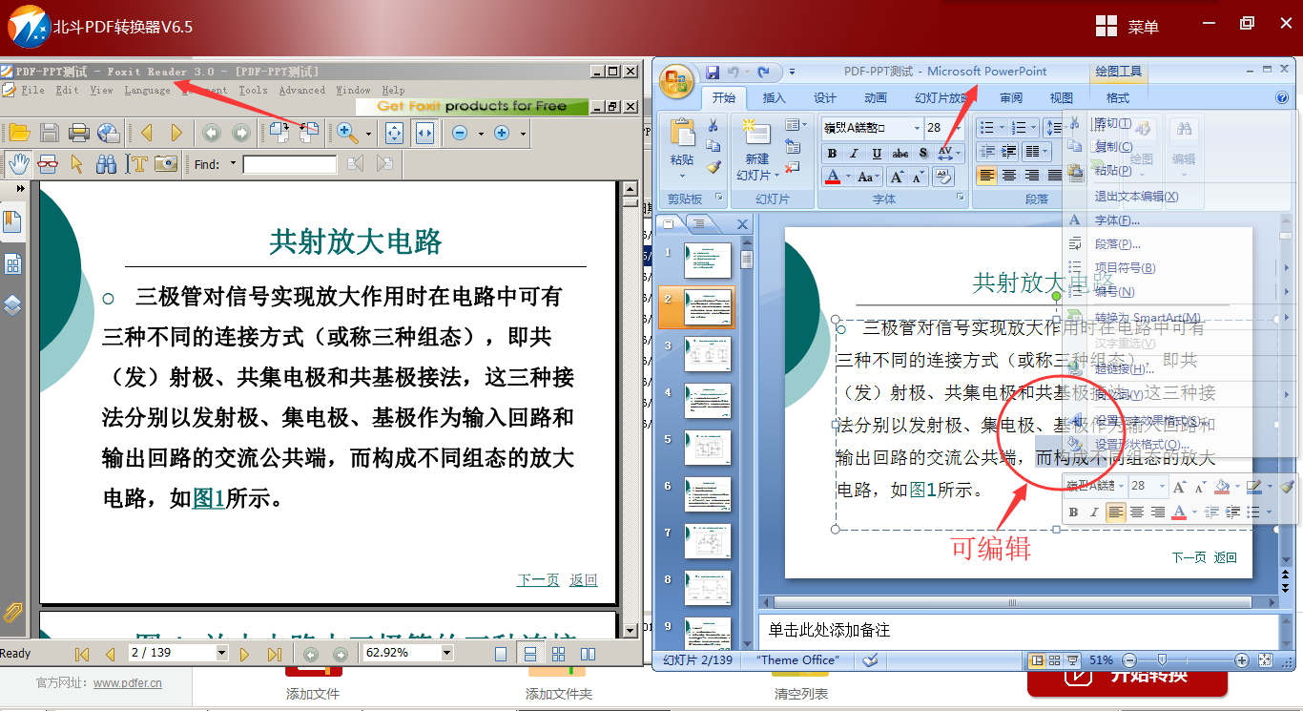Click the 开始转换 button
Image resolution: width=1303 pixels, height=711 pixels.
click(x=1127, y=676)
